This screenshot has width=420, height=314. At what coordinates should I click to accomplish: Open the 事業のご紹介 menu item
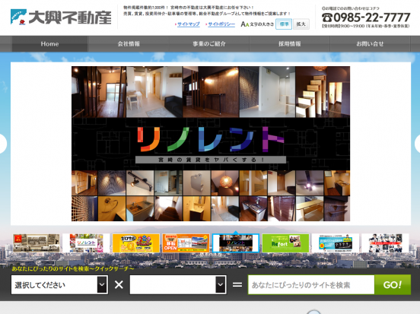pos(209,44)
